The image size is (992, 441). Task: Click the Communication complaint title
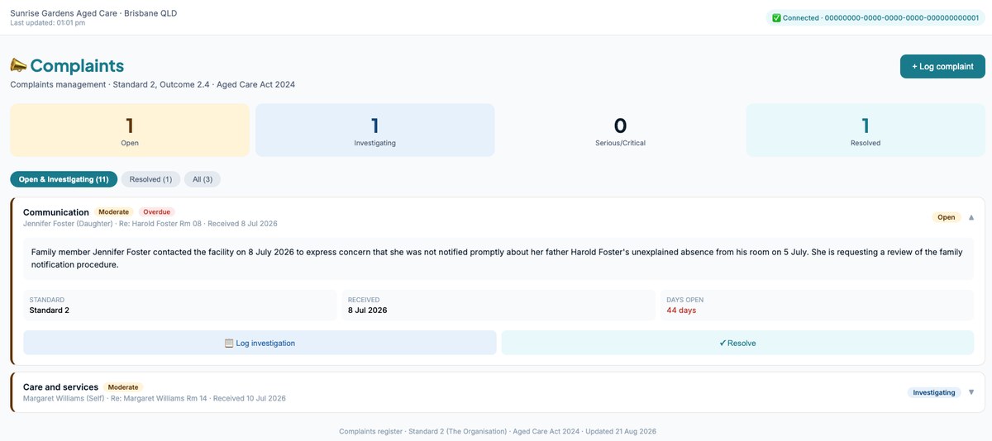(56, 212)
